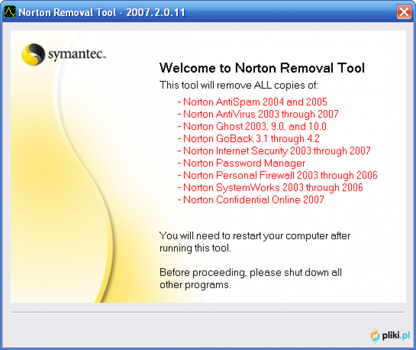Click the Norton Removal Tool title bar icon
The image size is (416, 350).
point(10,12)
